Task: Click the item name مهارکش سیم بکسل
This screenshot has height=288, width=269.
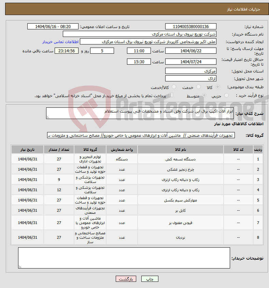Action: pos(181,200)
